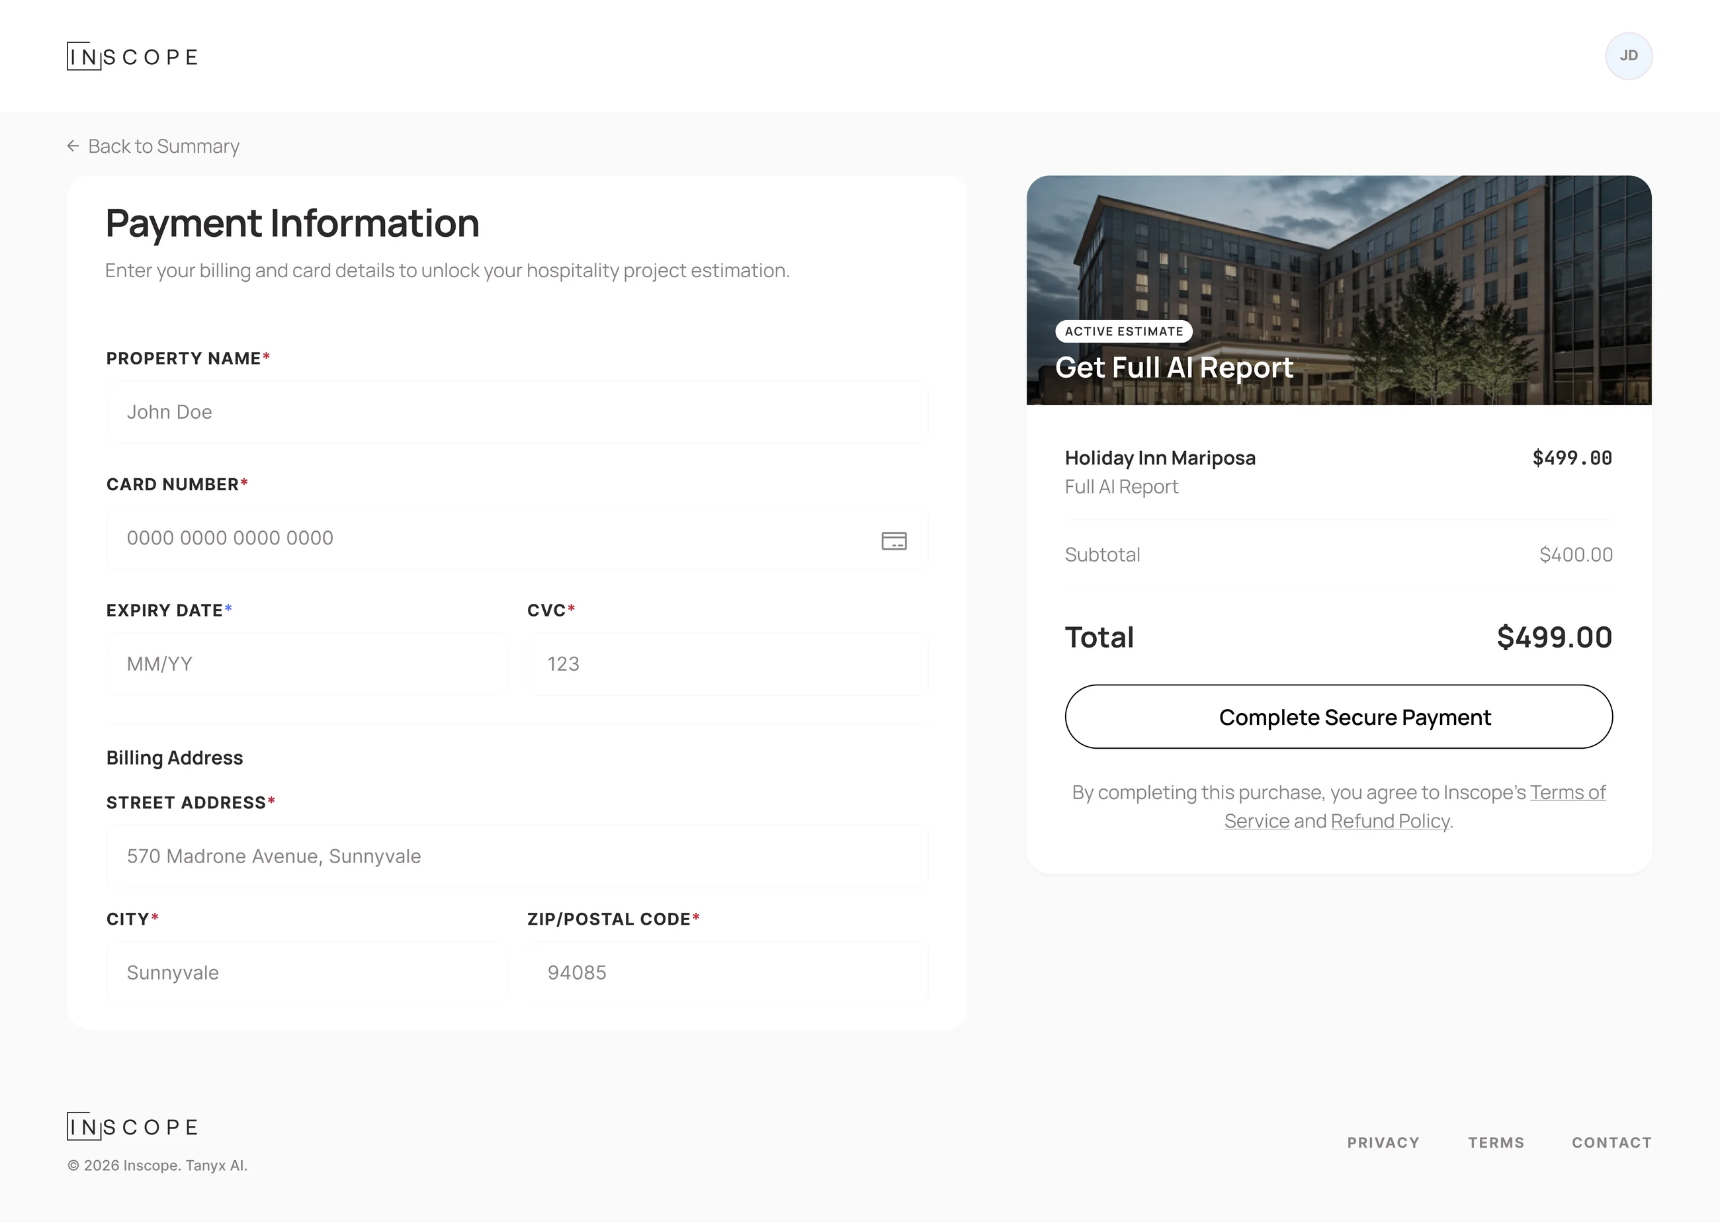
Task: Open the Privacy footer link
Action: pyautogui.click(x=1383, y=1142)
